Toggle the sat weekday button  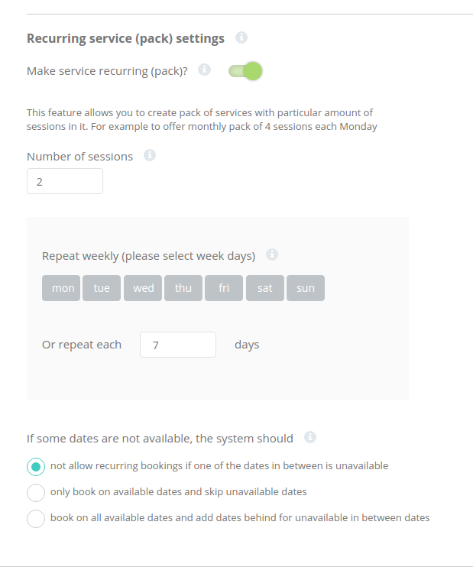[x=265, y=288]
